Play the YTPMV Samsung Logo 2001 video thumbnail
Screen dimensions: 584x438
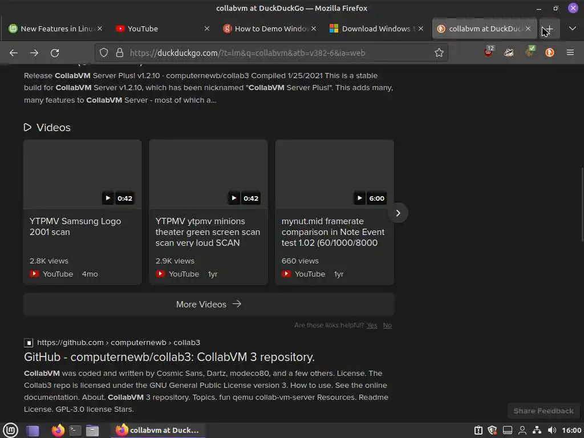(82, 175)
